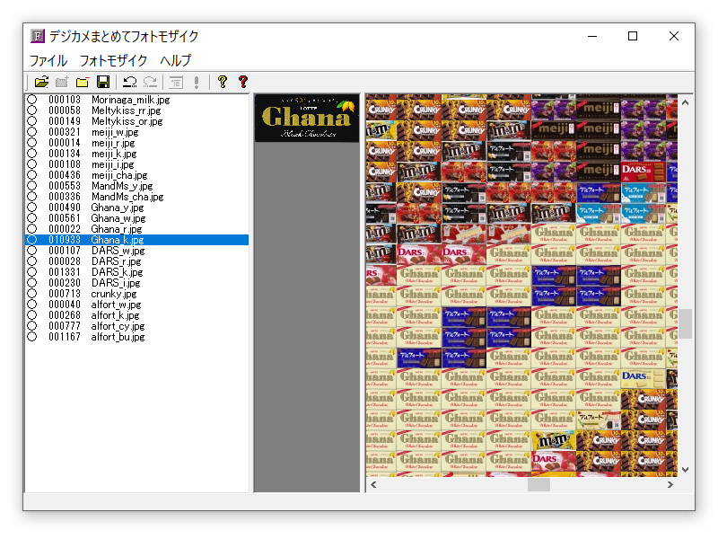Select the Meltykiss_or.jpg row

[137, 121]
